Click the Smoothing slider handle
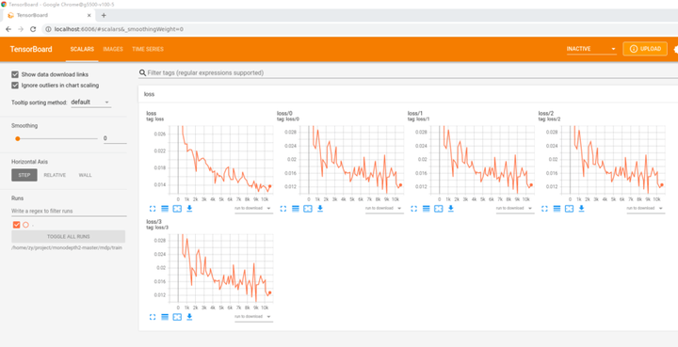This screenshot has width=678, height=347. click(x=18, y=138)
